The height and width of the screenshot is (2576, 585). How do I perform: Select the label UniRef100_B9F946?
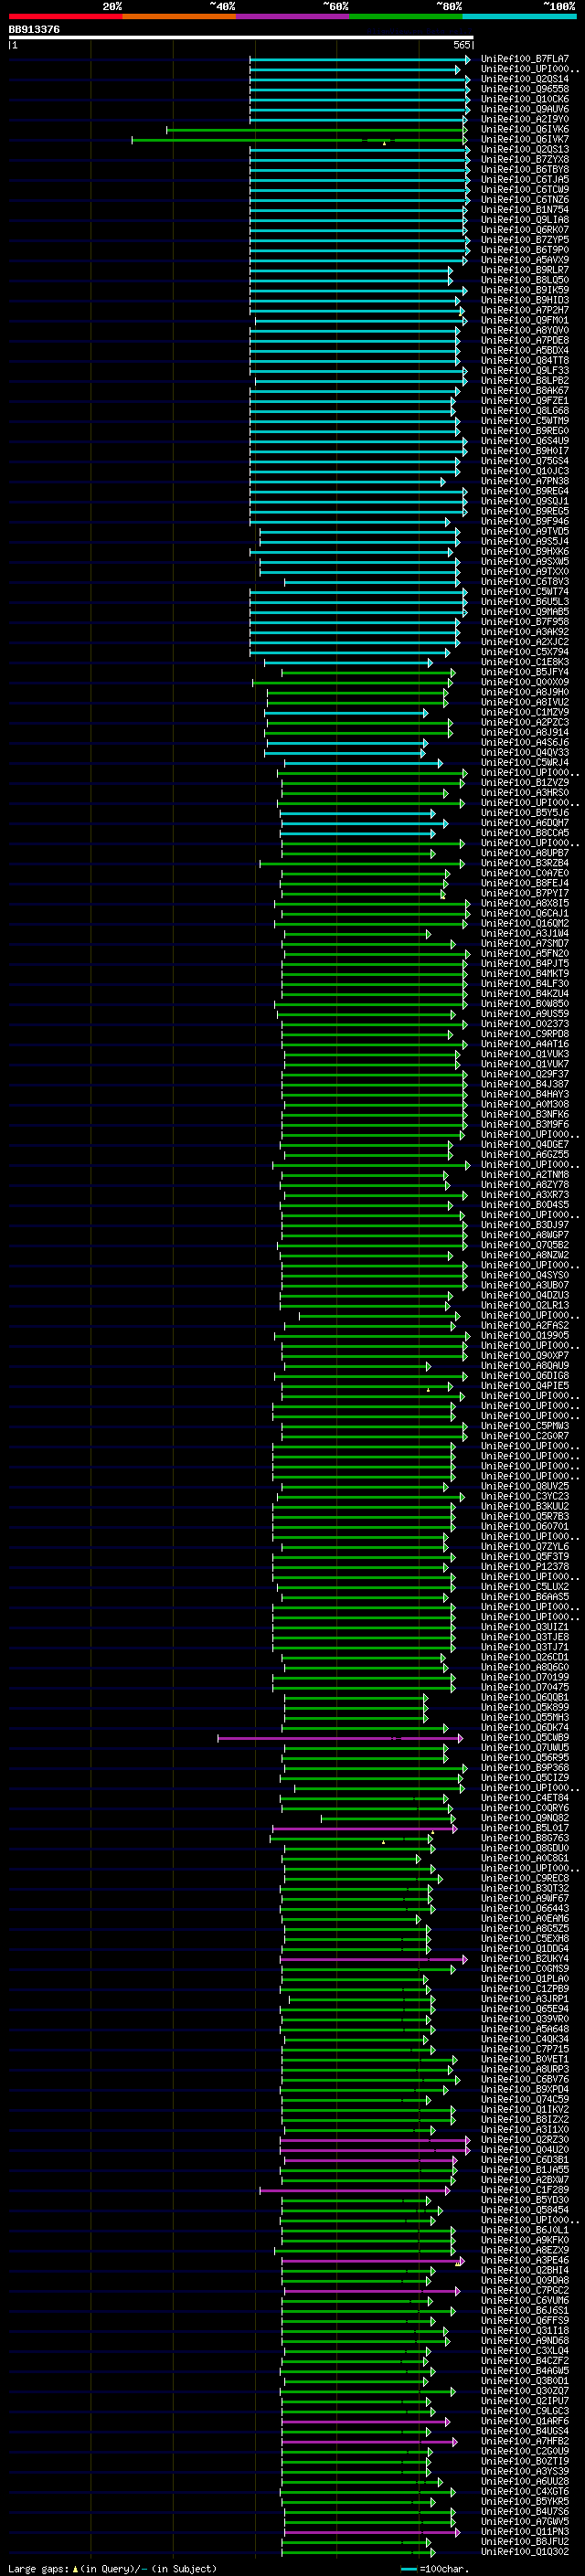[x=524, y=521]
